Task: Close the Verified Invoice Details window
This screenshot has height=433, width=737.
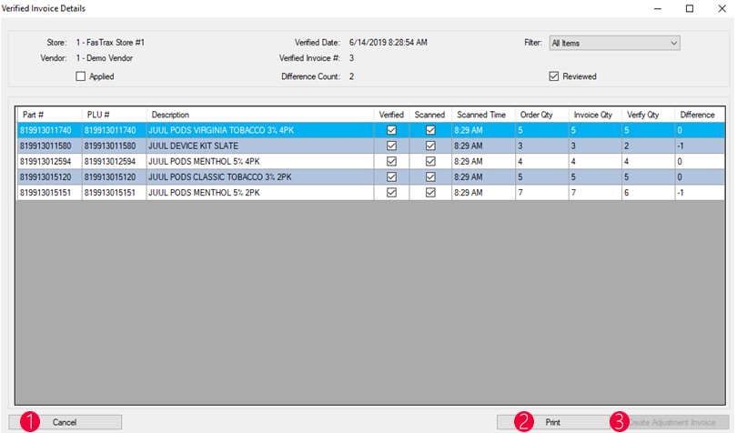Action: pyautogui.click(x=722, y=8)
